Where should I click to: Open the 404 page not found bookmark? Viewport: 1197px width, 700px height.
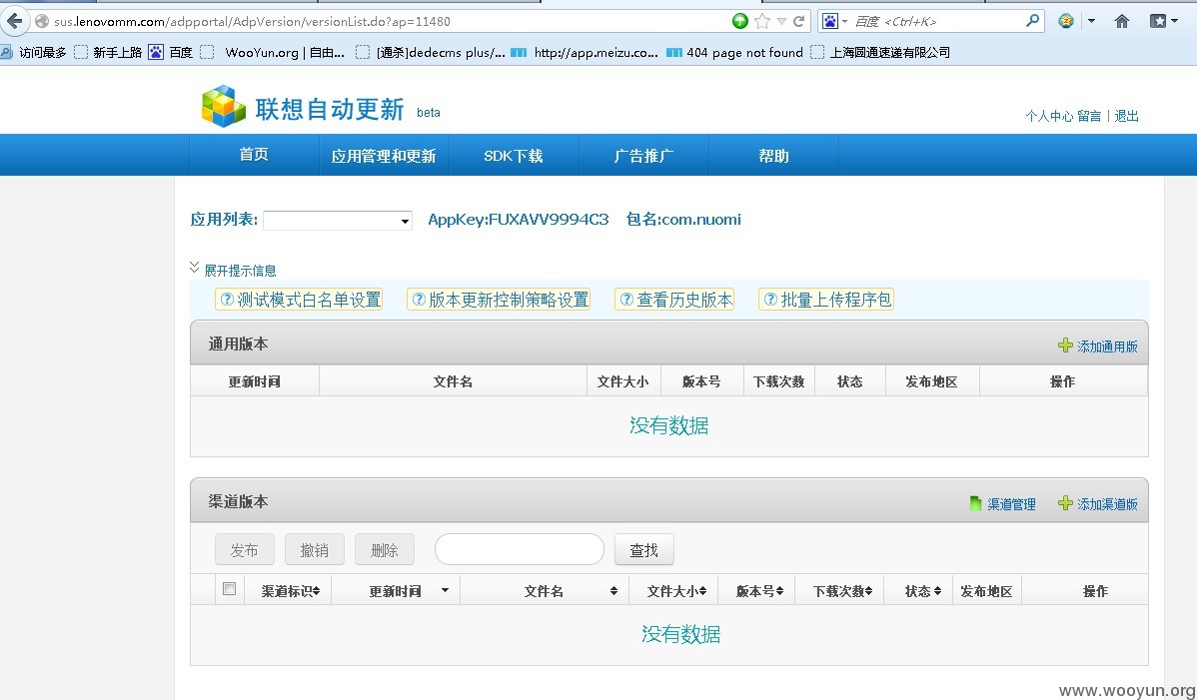pyautogui.click(x=734, y=53)
